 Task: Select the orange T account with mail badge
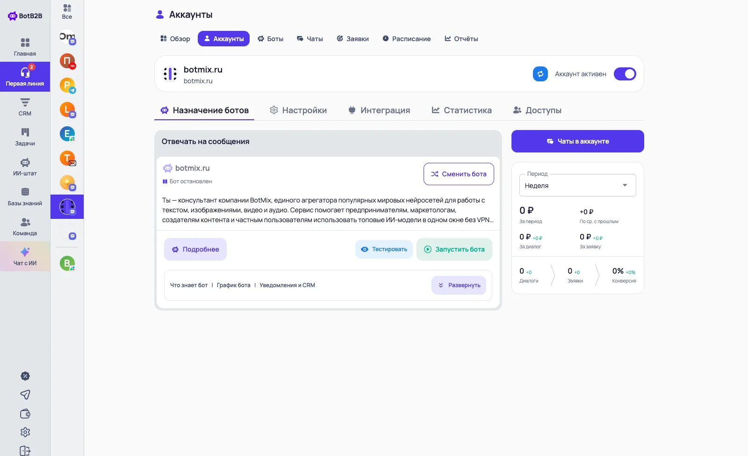[x=67, y=158]
